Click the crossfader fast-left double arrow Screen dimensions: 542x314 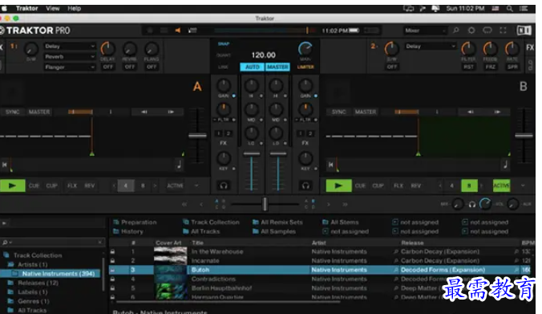click(x=184, y=204)
